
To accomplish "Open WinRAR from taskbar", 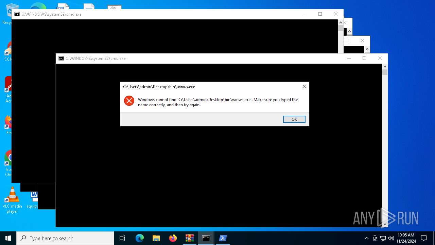I will 189,238.
